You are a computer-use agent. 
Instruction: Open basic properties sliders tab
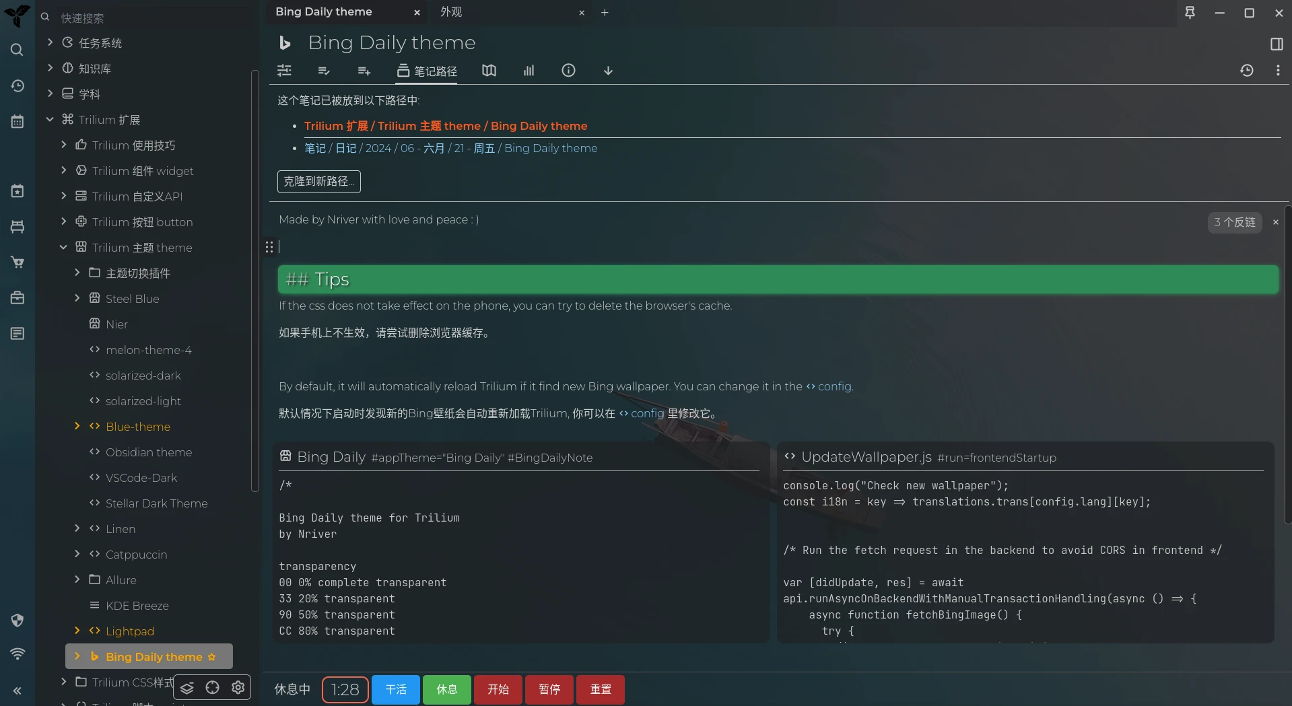(x=284, y=70)
